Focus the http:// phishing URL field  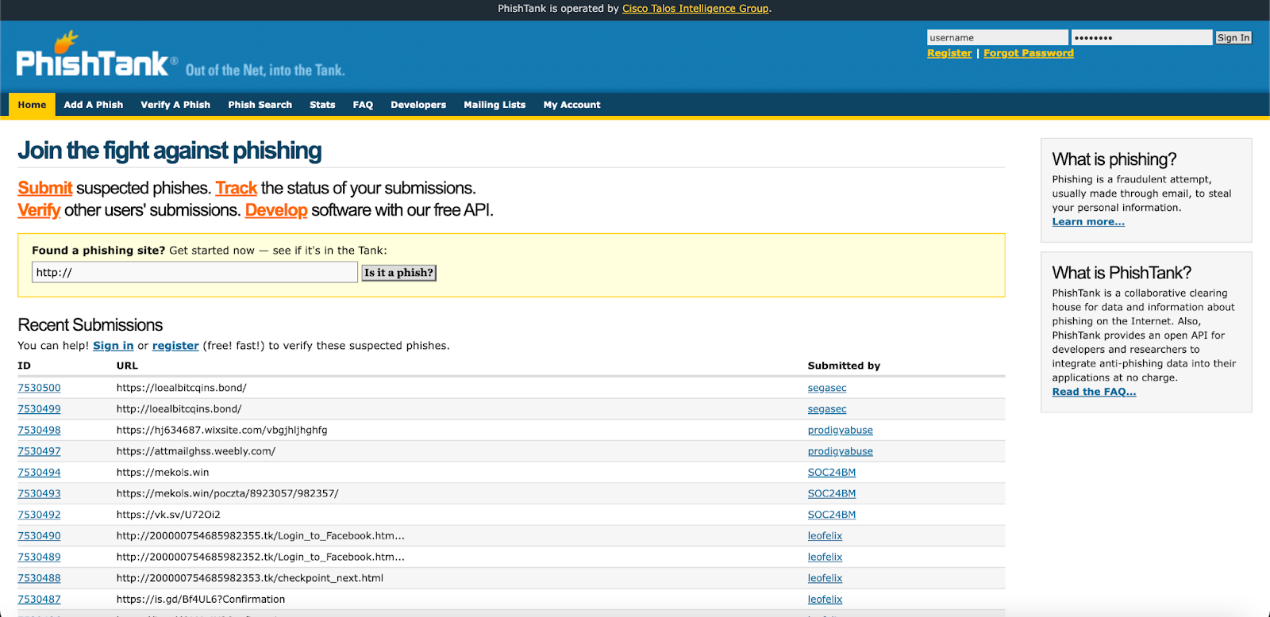click(195, 272)
